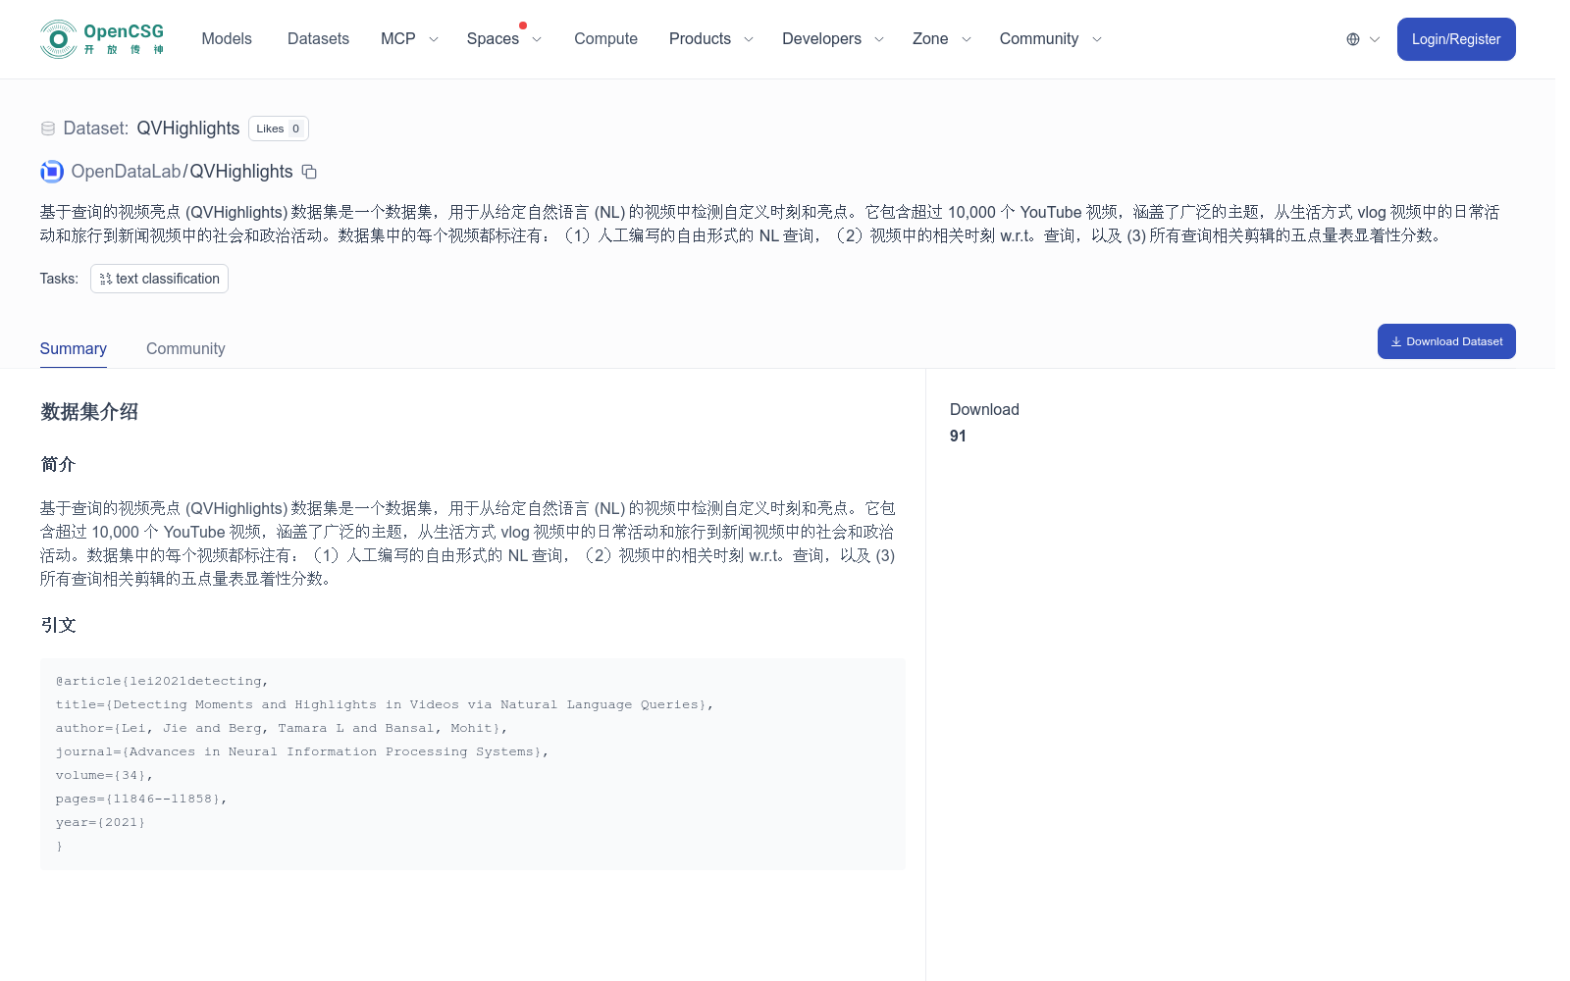
Task: Expand the Spaces menu
Action: click(x=504, y=39)
